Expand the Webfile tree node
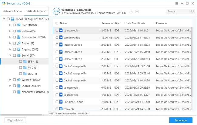This screenshot has width=197, height=125. pos(10,80)
